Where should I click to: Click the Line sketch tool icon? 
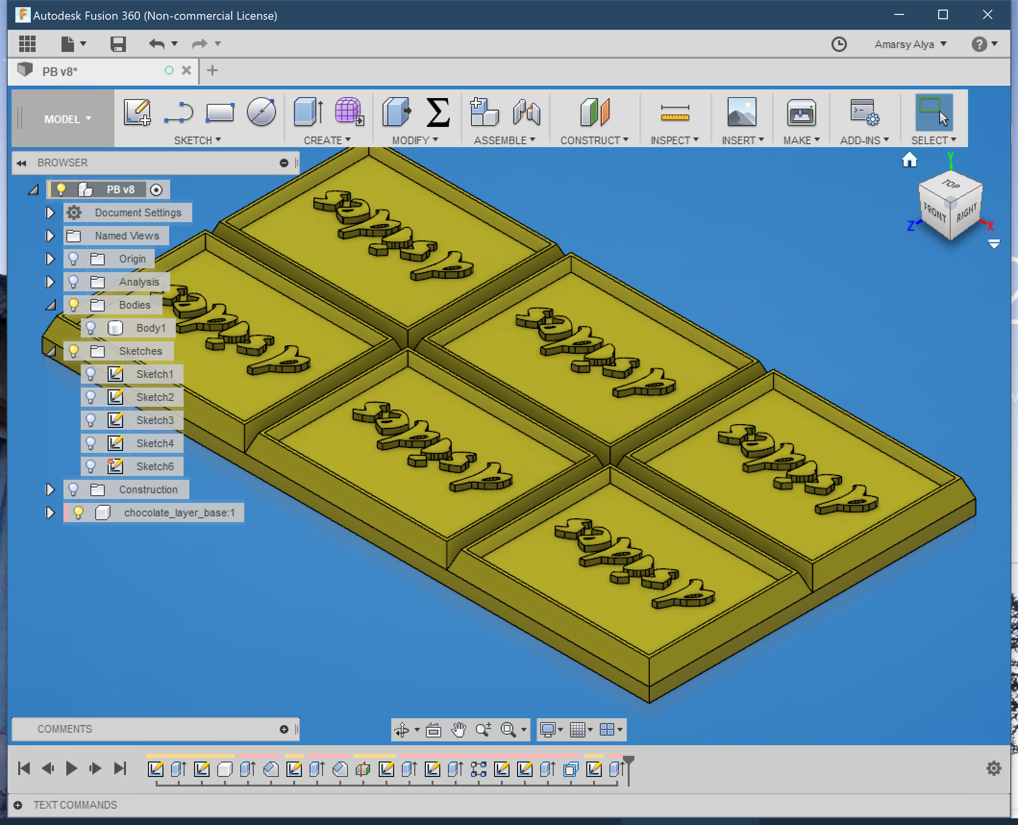coord(178,112)
